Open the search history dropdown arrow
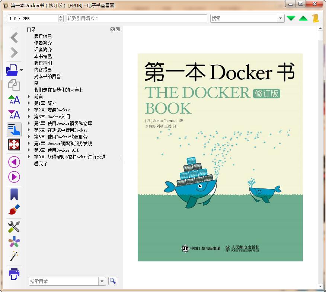The width and height of the screenshot is (326, 292). pos(281,18)
